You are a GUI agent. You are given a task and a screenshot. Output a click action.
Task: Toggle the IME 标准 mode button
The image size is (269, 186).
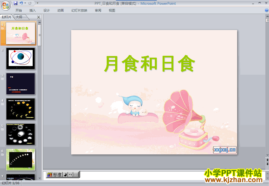(x=57, y=175)
